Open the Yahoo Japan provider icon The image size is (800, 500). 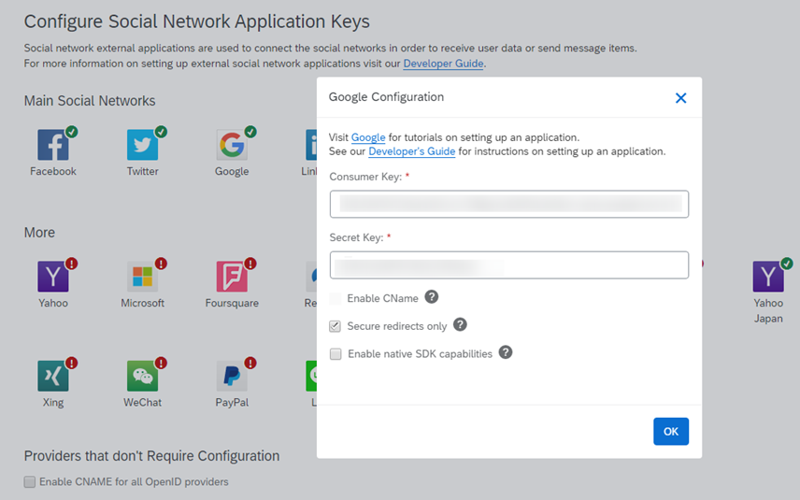tap(768, 277)
